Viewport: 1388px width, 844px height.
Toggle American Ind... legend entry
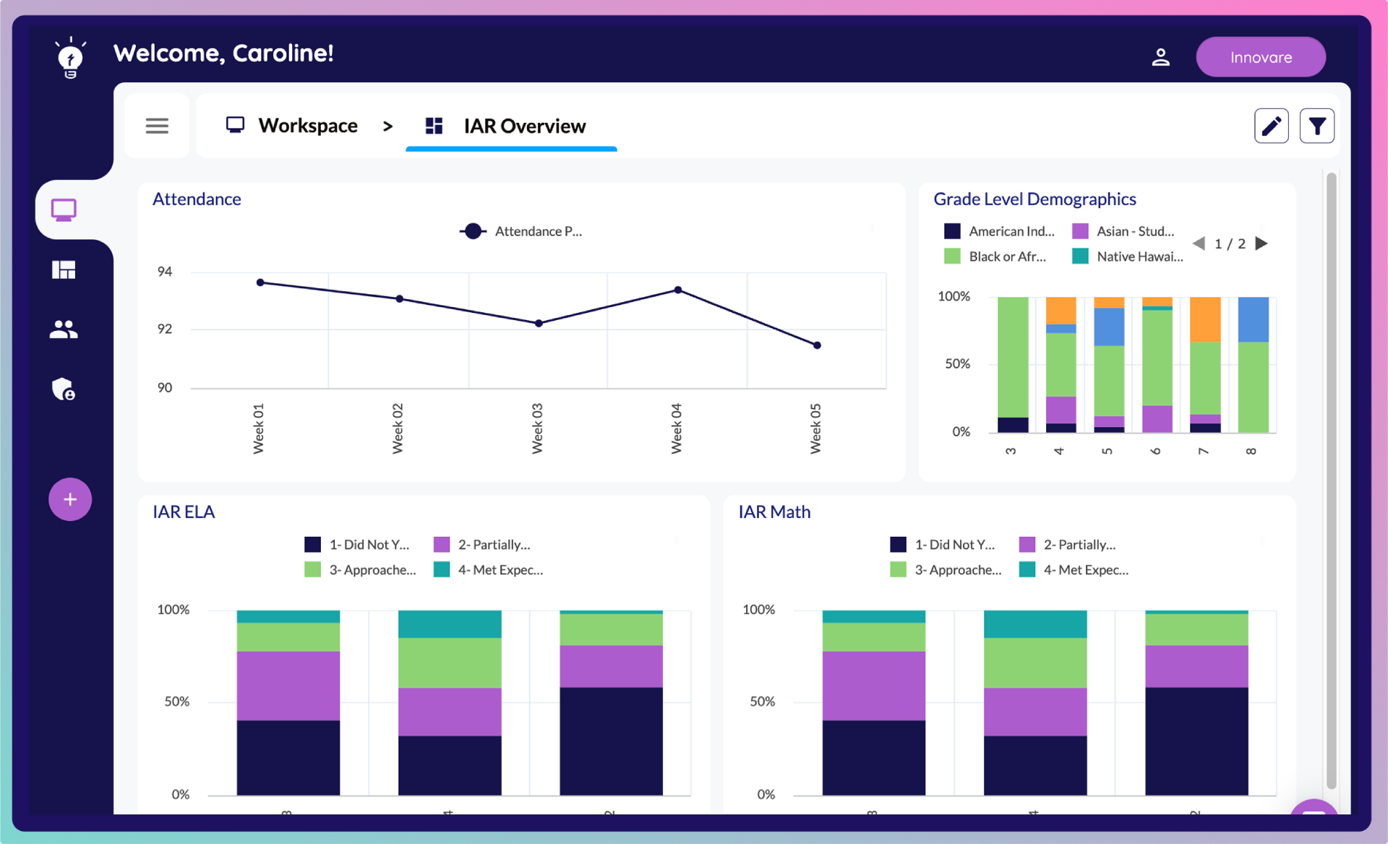coord(999,231)
